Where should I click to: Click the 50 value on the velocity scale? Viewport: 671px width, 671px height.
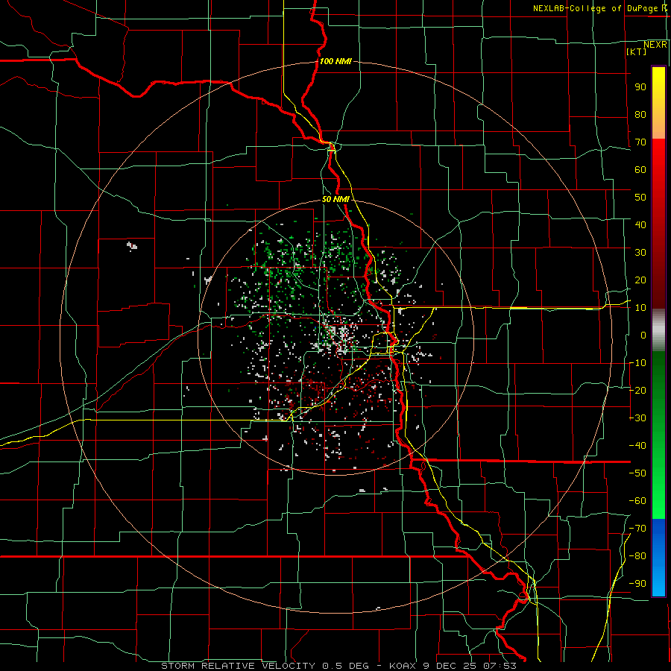[x=640, y=198]
